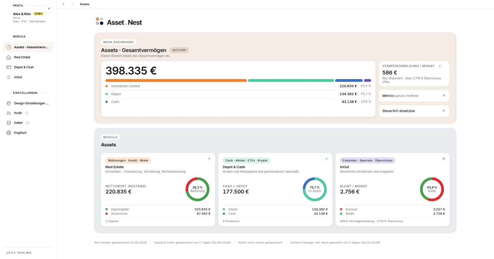Click the Steuerlich absetzbar button
494x259 pixels.
pyautogui.click(x=414, y=111)
